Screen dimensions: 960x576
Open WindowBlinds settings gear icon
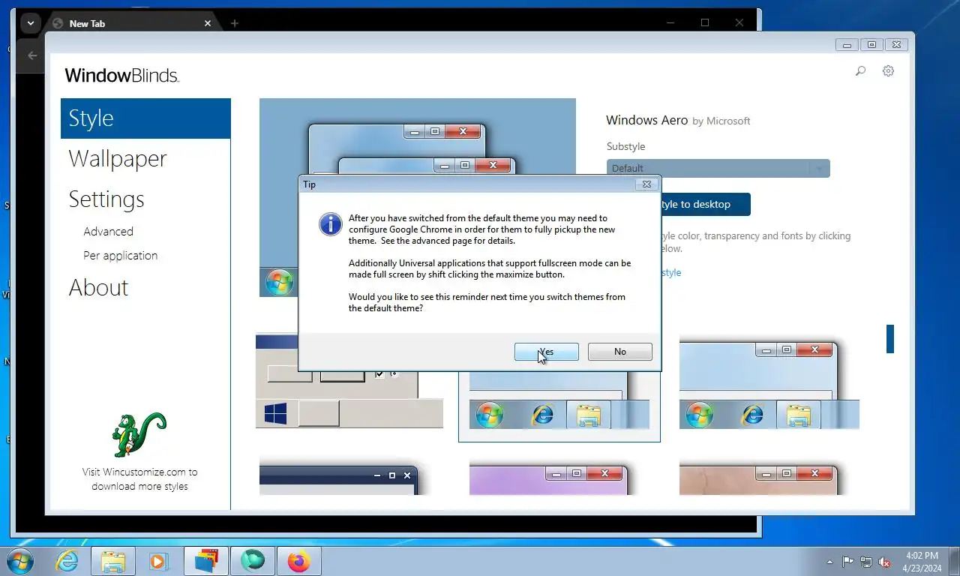(888, 71)
